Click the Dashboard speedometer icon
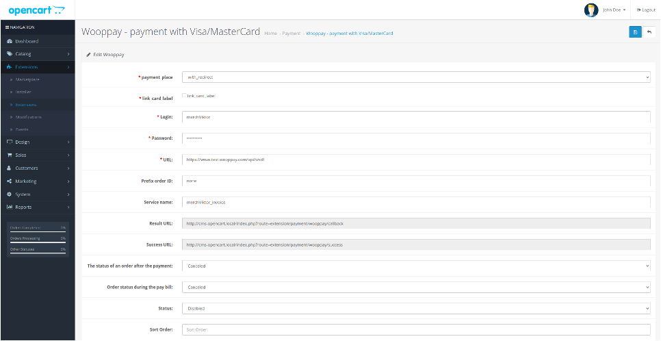661x341 pixels. point(10,41)
